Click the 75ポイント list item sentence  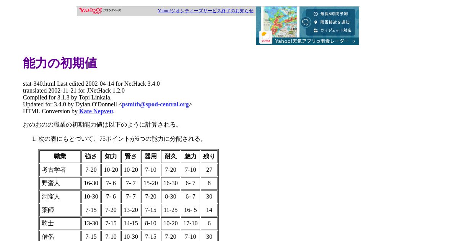pos(122,139)
